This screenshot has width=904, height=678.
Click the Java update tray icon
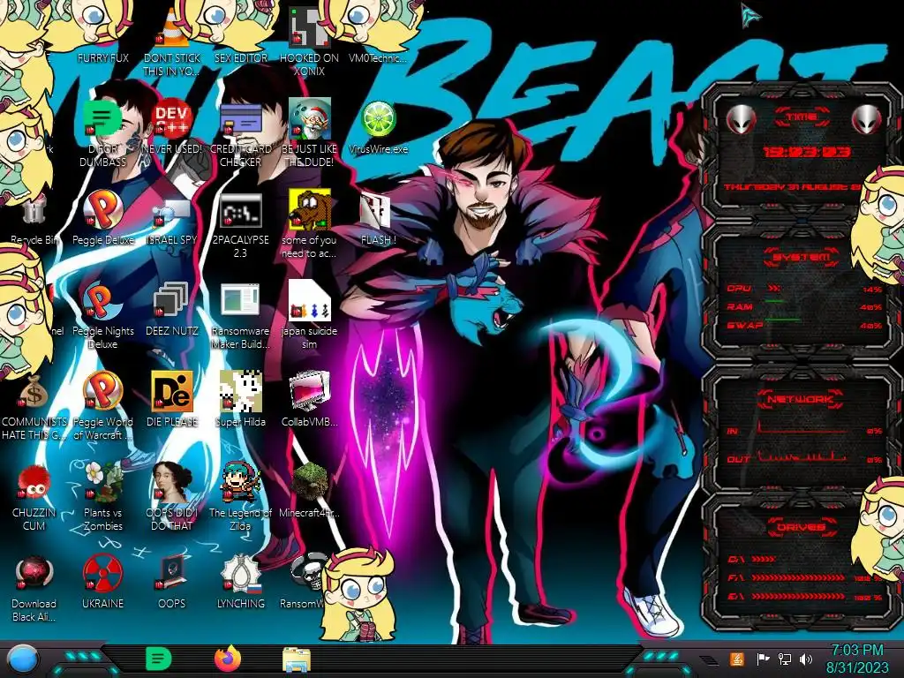[736, 659]
